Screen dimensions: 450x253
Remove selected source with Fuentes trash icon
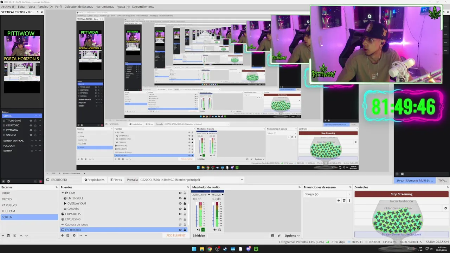[68, 235]
